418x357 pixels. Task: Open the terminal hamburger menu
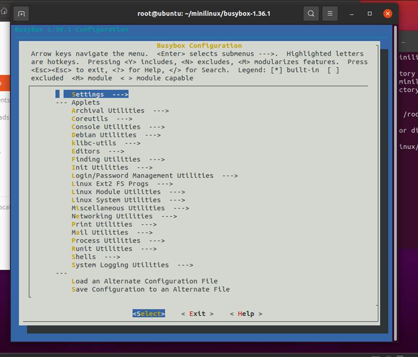(330, 13)
